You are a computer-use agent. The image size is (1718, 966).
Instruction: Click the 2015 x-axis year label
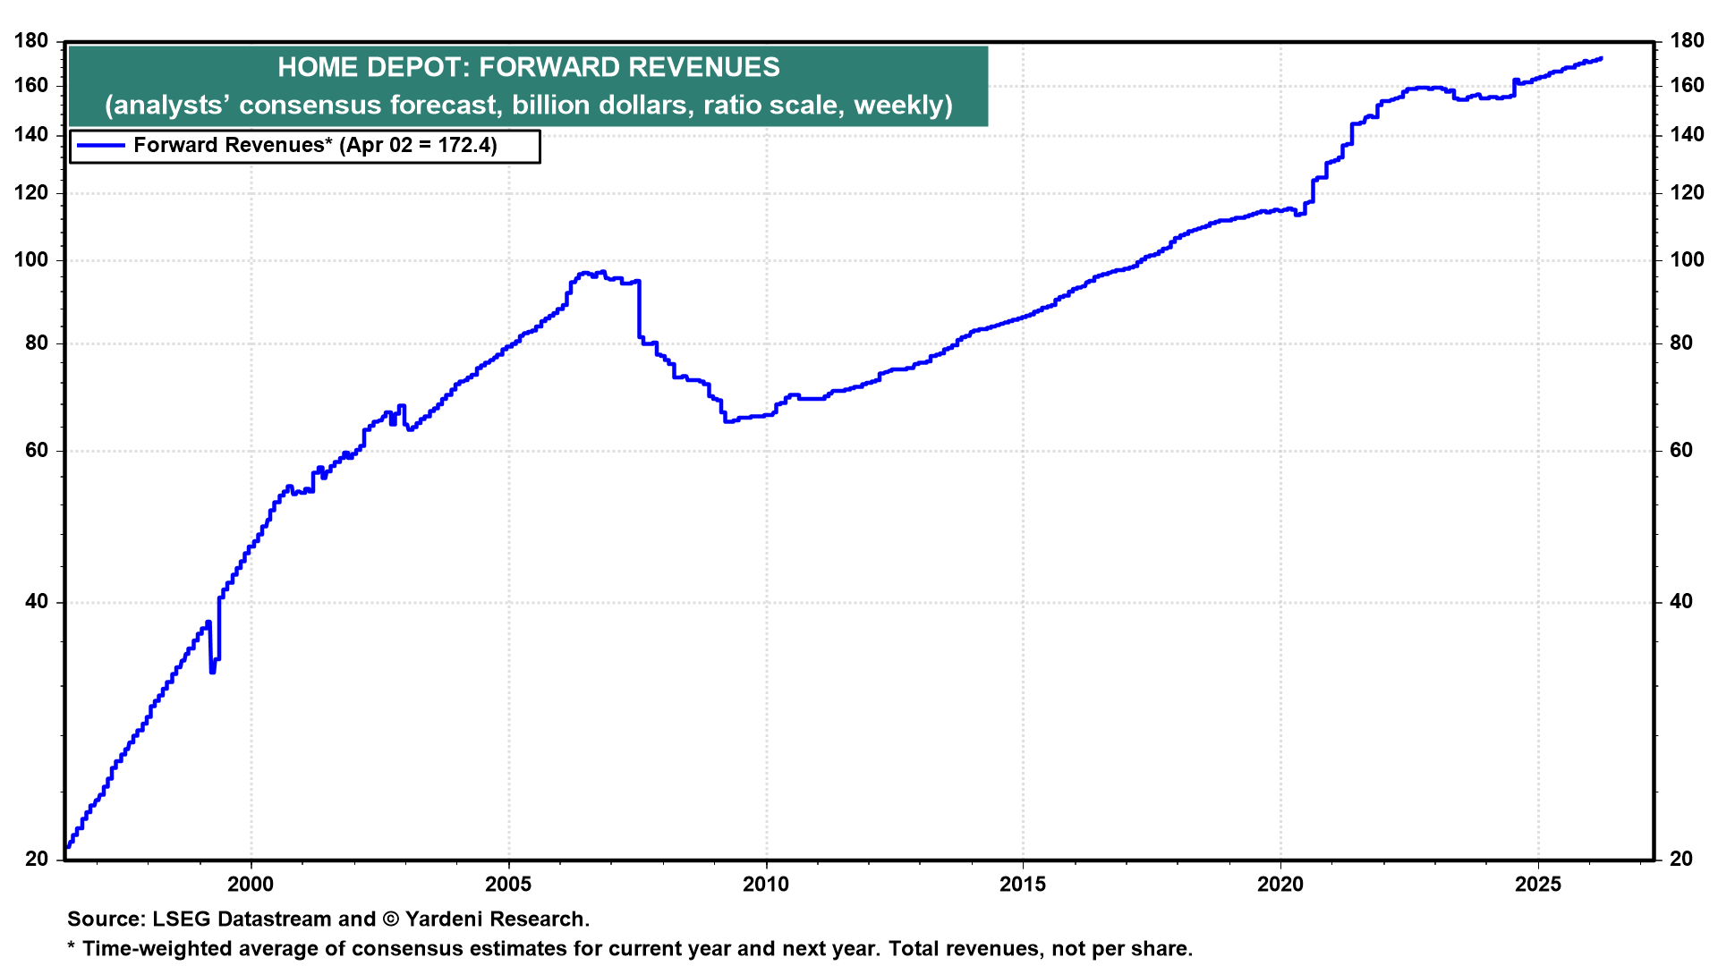pos(1023,885)
